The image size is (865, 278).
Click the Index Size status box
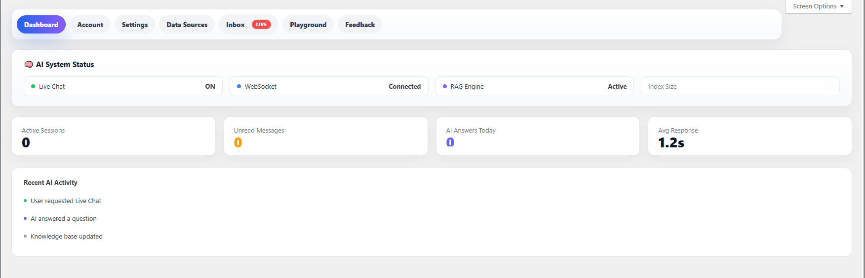[740, 86]
